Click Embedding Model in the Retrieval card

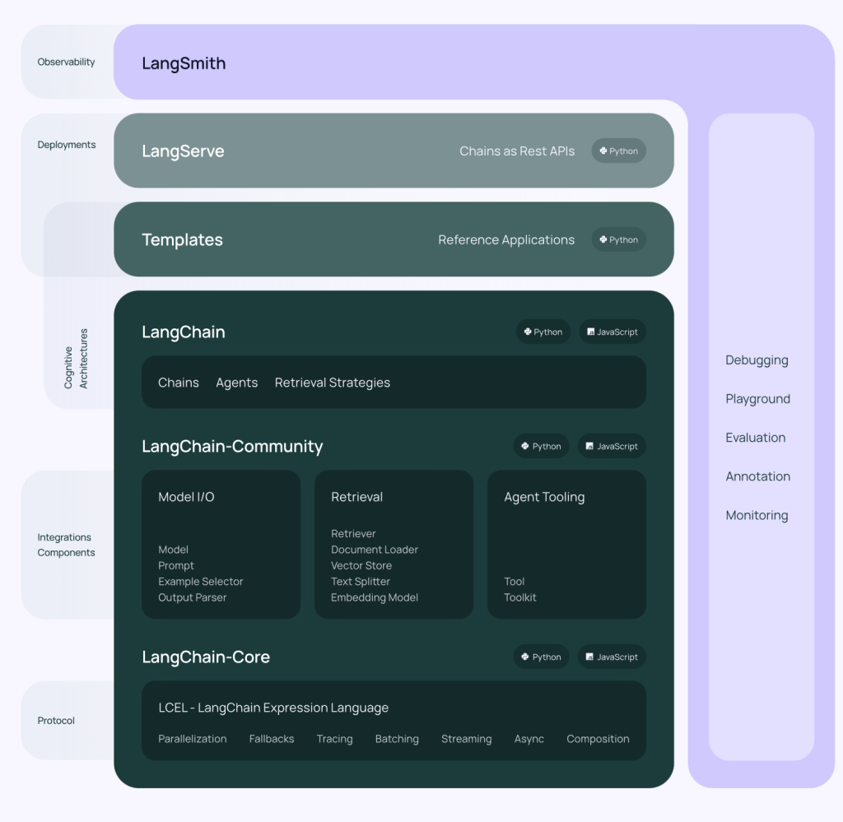pos(375,597)
